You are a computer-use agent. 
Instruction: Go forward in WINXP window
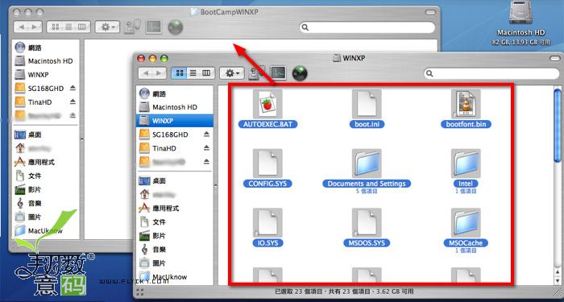tap(160, 73)
